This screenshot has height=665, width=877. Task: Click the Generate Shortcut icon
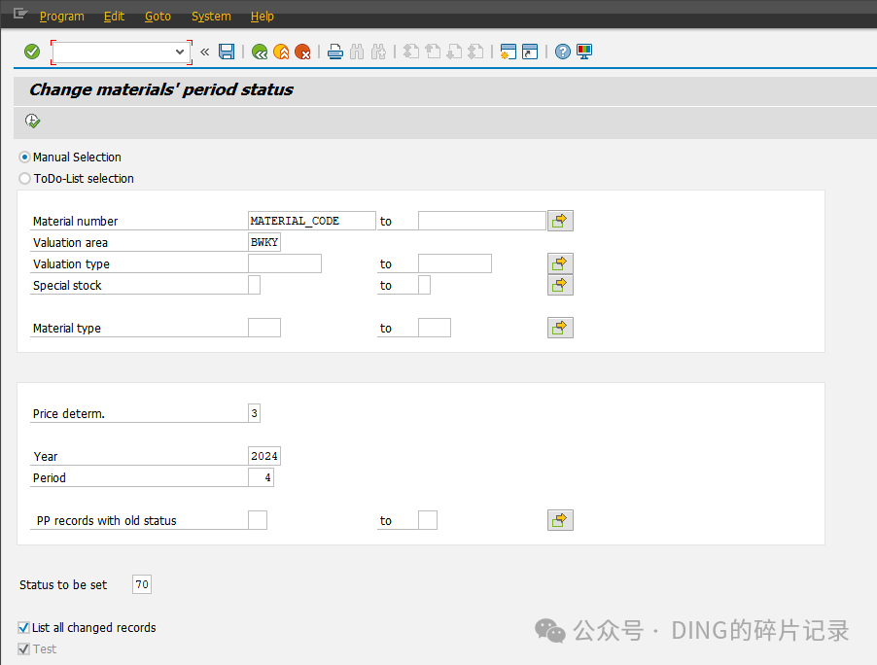pyautogui.click(x=530, y=52)
